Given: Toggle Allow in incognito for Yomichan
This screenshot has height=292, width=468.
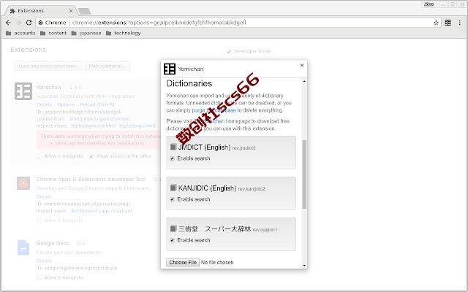Looking at the screenshot, I should 39,156.
